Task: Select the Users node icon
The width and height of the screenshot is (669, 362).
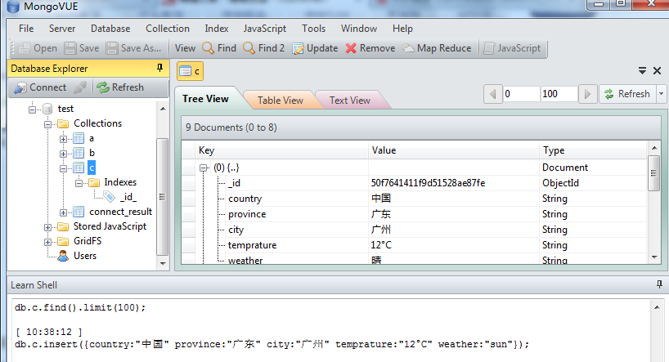Action: click(x=63, y=256)
